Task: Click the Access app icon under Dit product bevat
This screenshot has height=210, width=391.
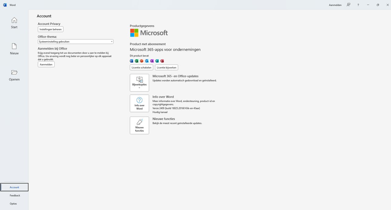Action: pyautogui.click(x=162, y=61)
